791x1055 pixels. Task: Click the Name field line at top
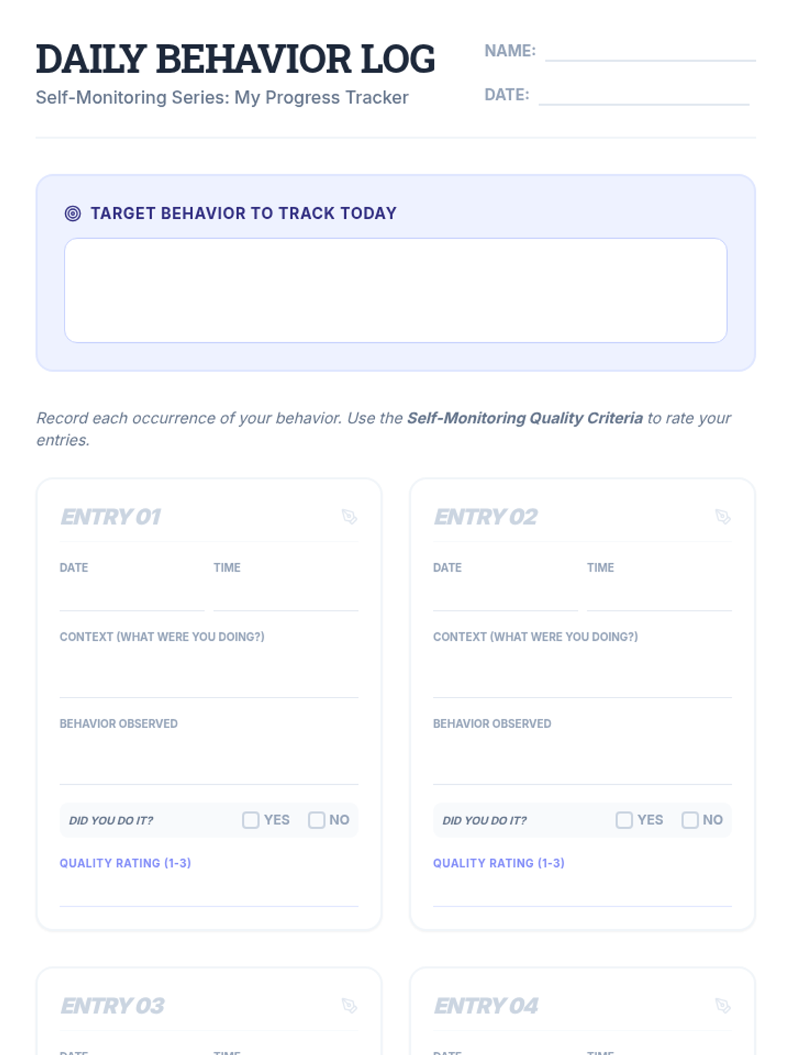tap(650, 52)
